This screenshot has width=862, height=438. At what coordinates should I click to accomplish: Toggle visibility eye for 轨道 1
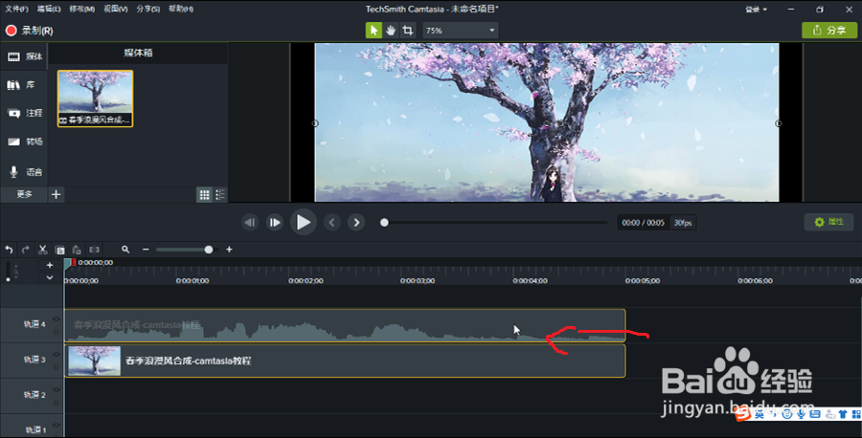pyautogui.click(x=57, y=425)
